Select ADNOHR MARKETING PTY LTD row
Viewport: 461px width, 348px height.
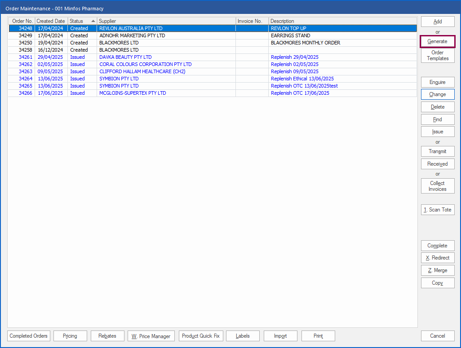pos(213,35)
